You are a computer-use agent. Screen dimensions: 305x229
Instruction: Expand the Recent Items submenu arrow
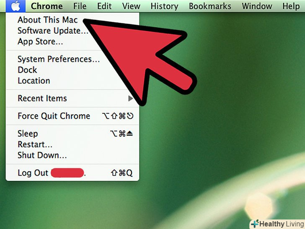pos(131,99)
